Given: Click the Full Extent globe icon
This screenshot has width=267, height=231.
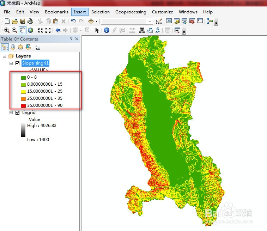Looking at the screenshot, I should coord(30,30).
